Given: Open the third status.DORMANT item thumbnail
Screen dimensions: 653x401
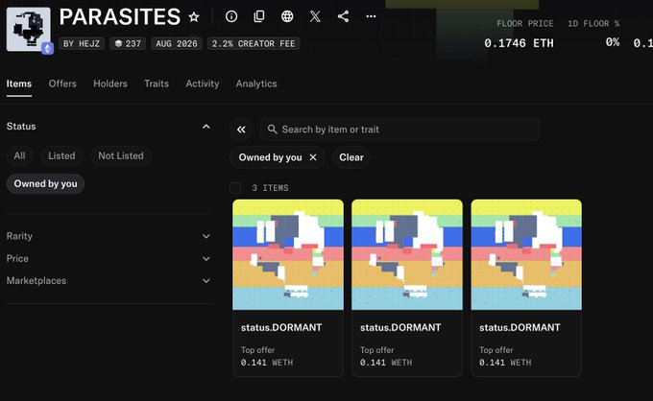Looking at the screenshot, I should pyautogui.click(x=526, y=254).
